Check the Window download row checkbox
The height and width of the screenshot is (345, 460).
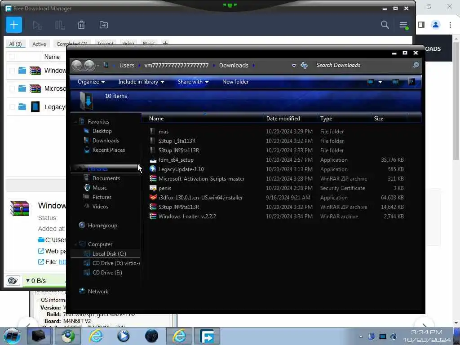click(12, 71)
